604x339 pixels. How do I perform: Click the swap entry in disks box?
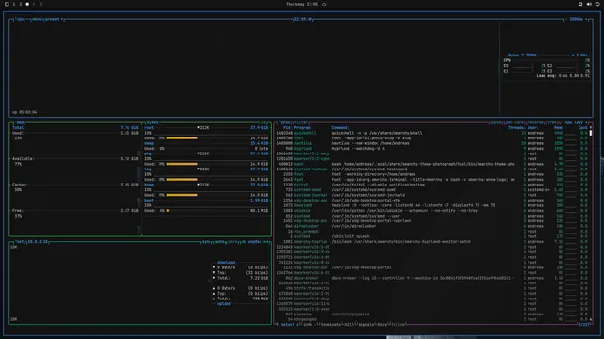click(x=149, y=143)
